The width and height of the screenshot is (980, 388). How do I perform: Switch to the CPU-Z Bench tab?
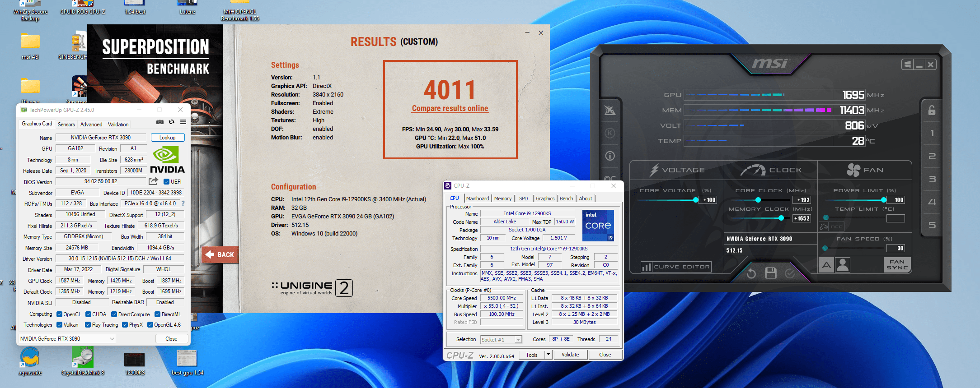tap(566, 199)
